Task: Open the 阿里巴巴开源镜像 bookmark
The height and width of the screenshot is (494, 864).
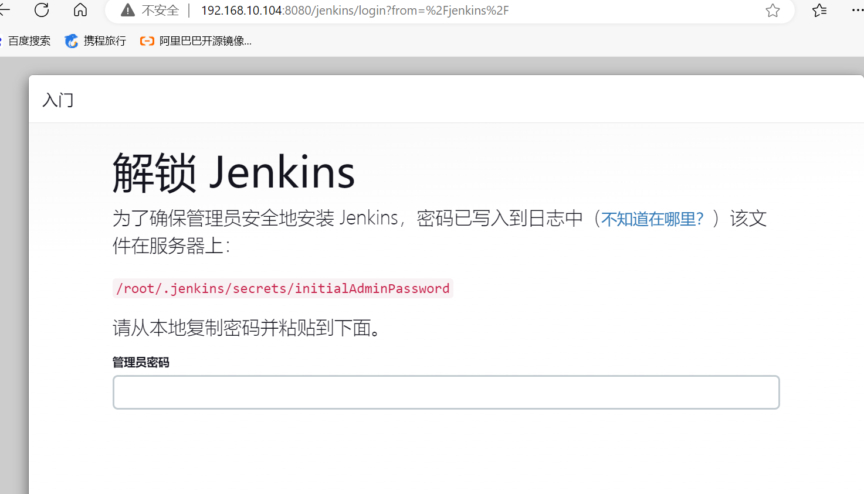Action: click(x=196, y=41)
